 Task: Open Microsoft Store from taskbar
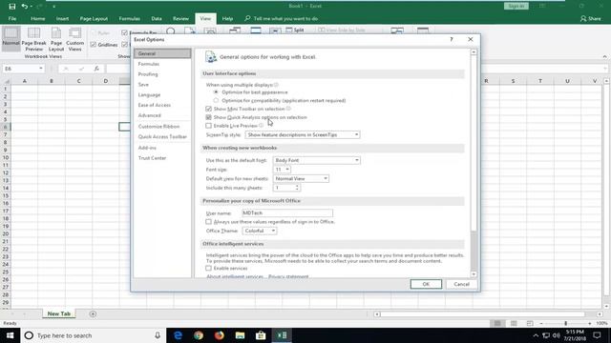[x=261, y=335]
